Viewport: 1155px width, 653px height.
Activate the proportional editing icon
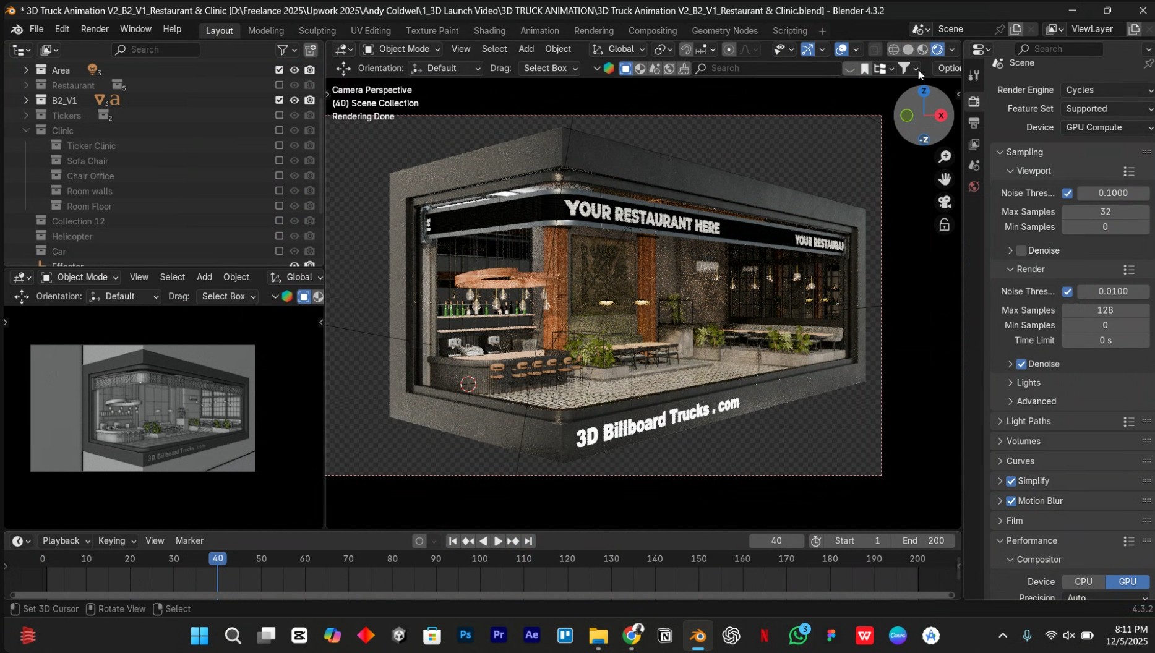point(729,49)
